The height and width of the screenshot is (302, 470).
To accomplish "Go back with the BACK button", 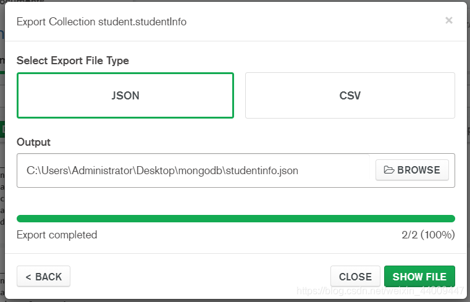I will (43, 277).
